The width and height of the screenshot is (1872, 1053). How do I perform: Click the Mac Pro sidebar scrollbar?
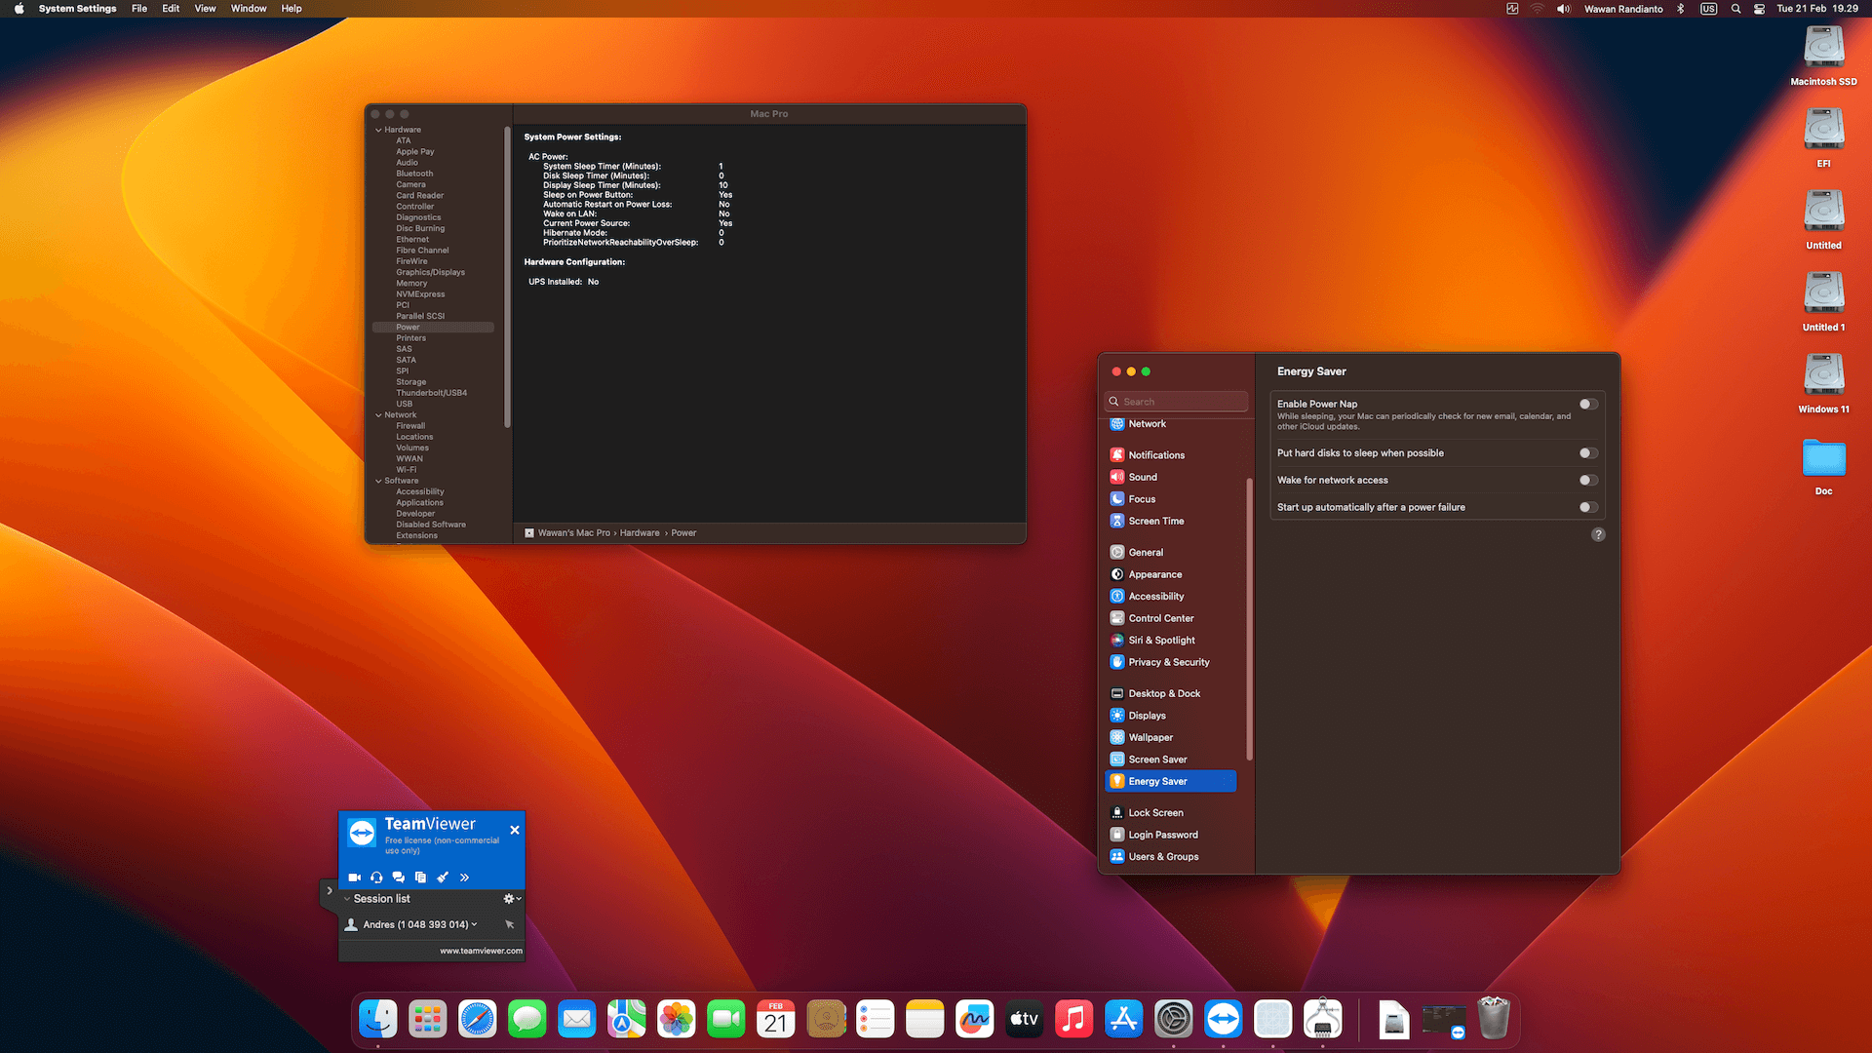click(507, 277)
